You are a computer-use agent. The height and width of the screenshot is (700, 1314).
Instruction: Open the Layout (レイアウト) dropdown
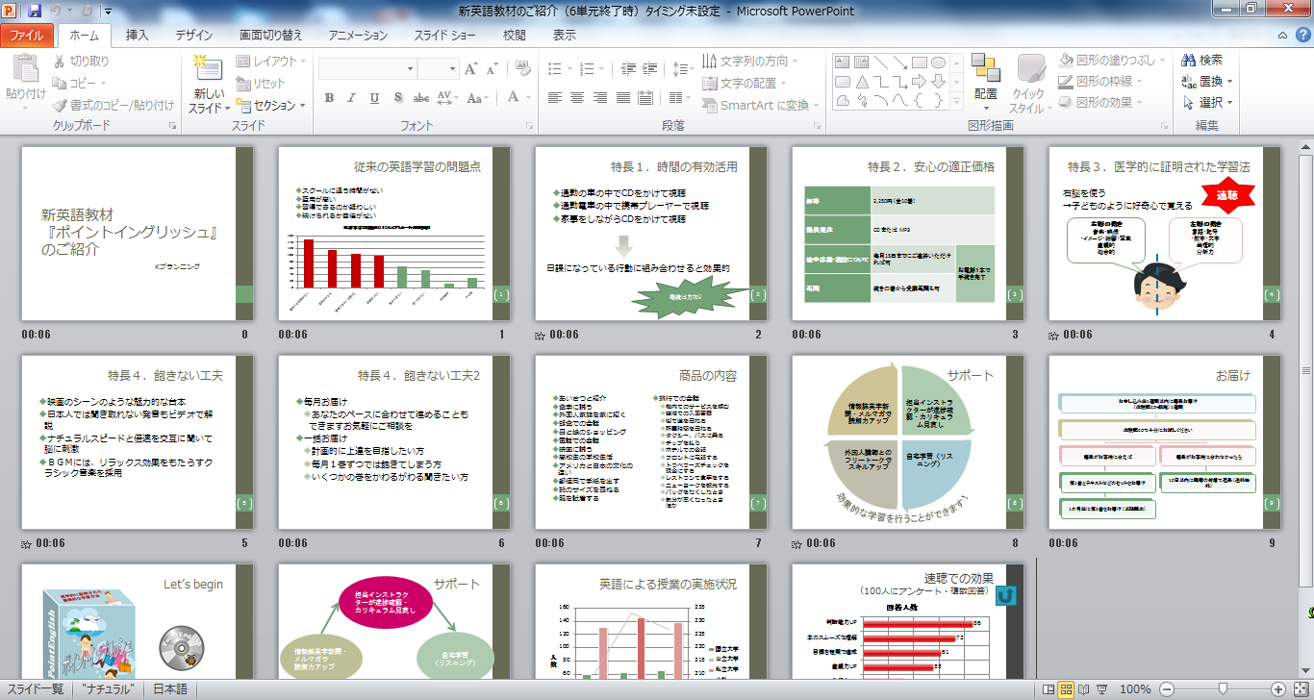tap(271, 62)
